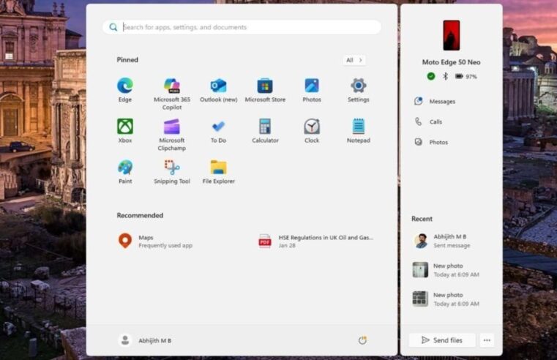Click the Recent heading in phone panel
The width and height of the screenshot is (557, 360).
(x=422, y=219)
